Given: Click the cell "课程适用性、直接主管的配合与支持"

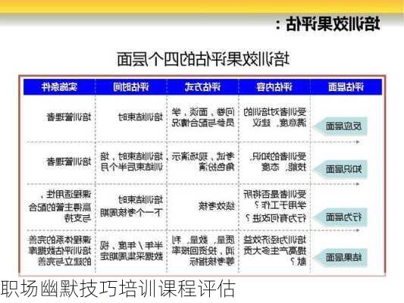Looking at the screenshot, I should point(60,206).
